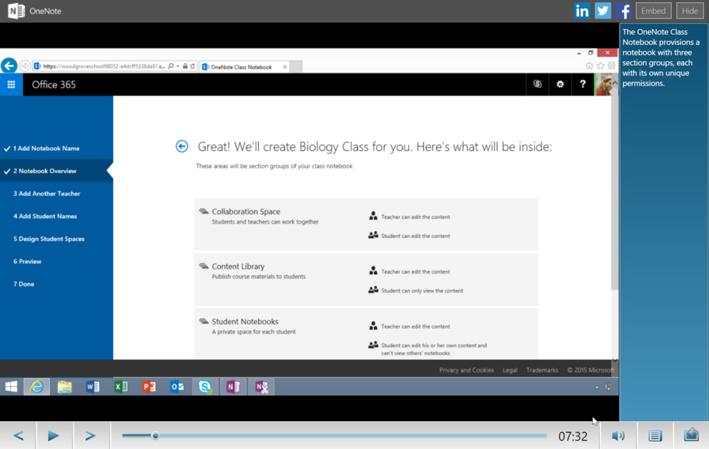Open the browser tools gear
The image size is (709, 449).
click(611, 66)
